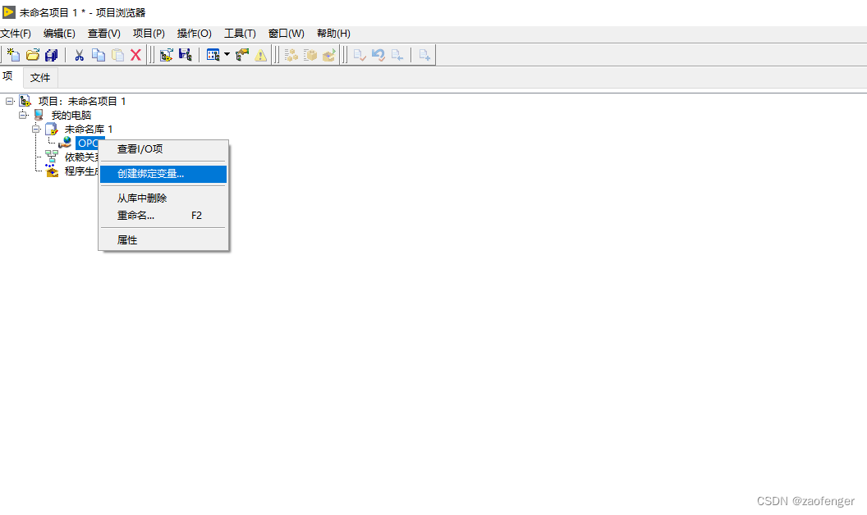Open the 工具(T) menu
Viewport: 867px width, 515px height.
click(x=240, y=33)
